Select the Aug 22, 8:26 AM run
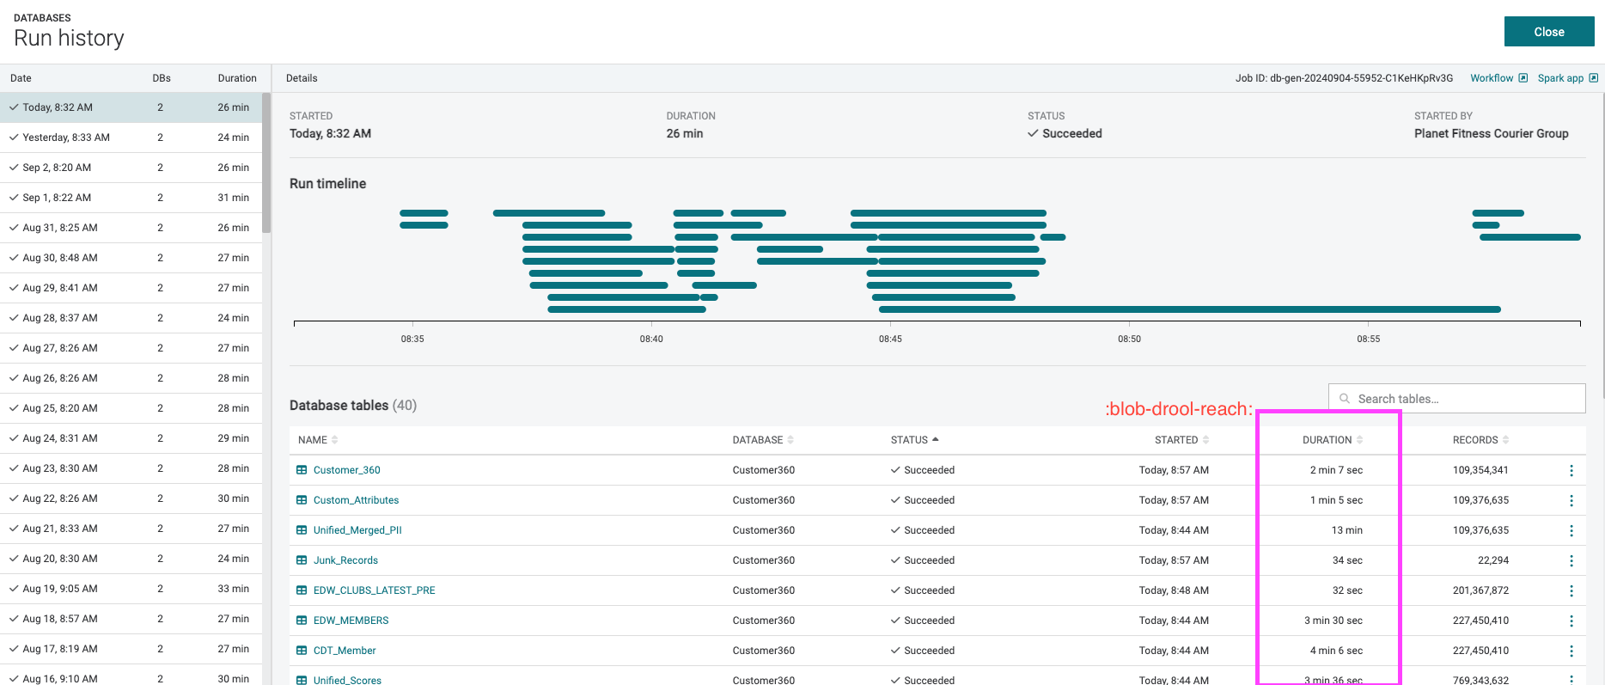 tap(131, 498)
